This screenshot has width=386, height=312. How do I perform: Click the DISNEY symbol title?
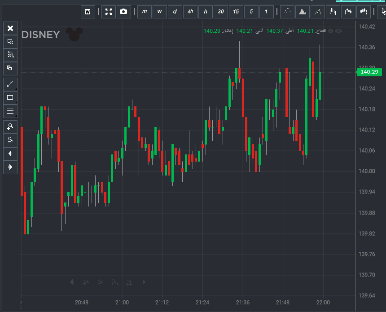[x=40, y=35]
